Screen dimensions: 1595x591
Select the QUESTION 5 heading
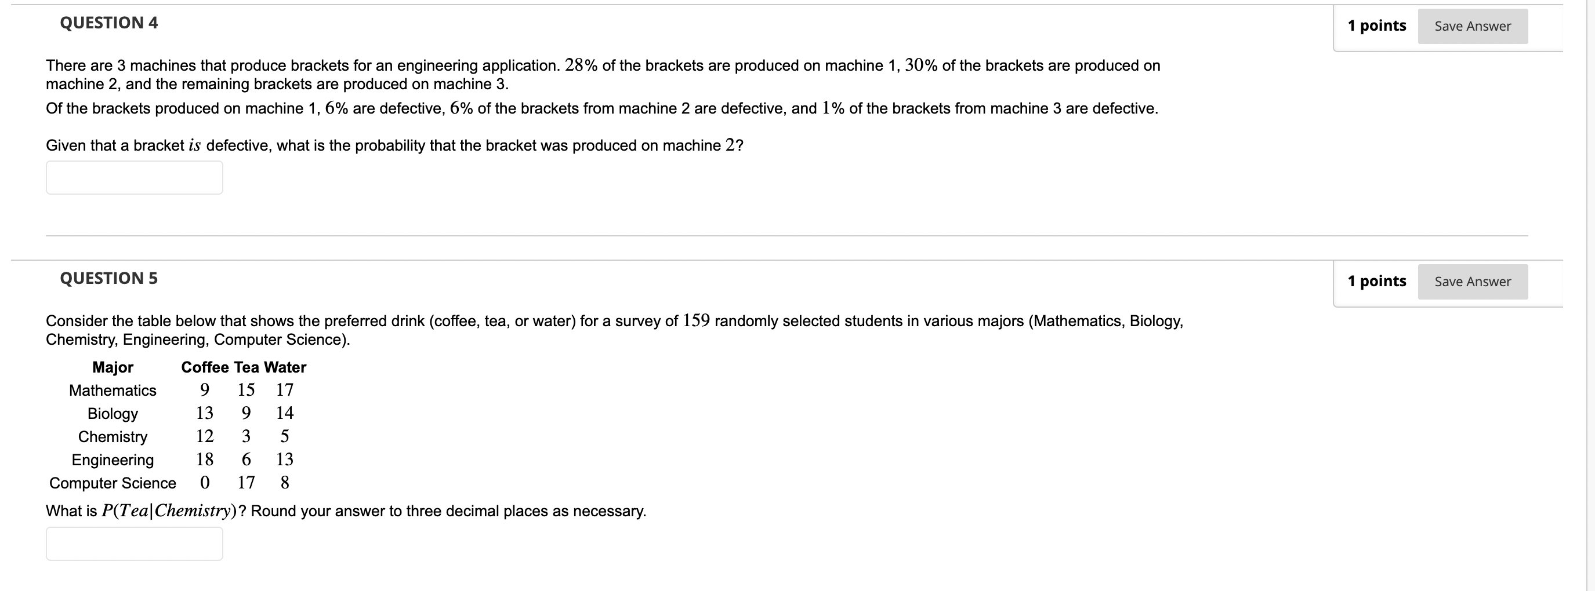[x=108, y=278]
